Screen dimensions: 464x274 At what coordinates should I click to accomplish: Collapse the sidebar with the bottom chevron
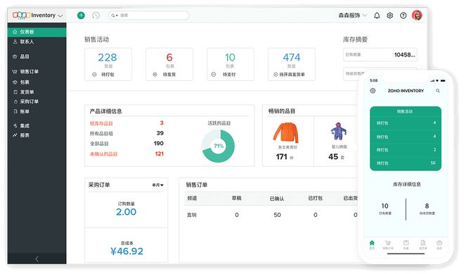pyautogui.click(x=37, y=259)
